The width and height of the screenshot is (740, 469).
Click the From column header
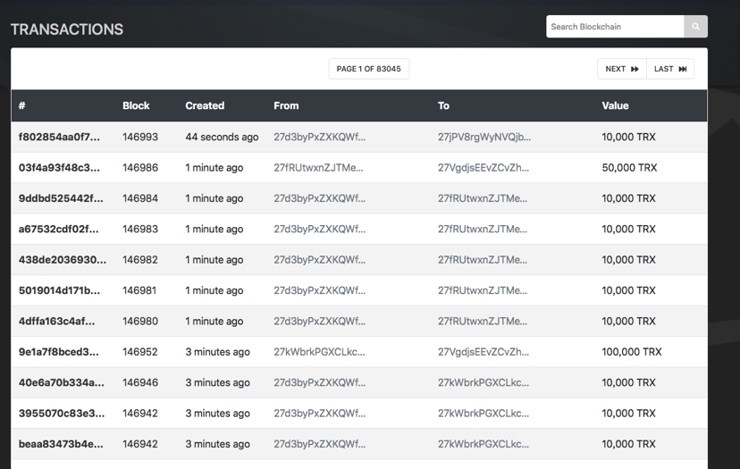point(286,105)
